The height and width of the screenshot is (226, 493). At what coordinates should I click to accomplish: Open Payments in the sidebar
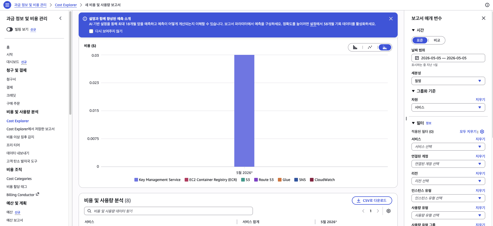point(10,87)
